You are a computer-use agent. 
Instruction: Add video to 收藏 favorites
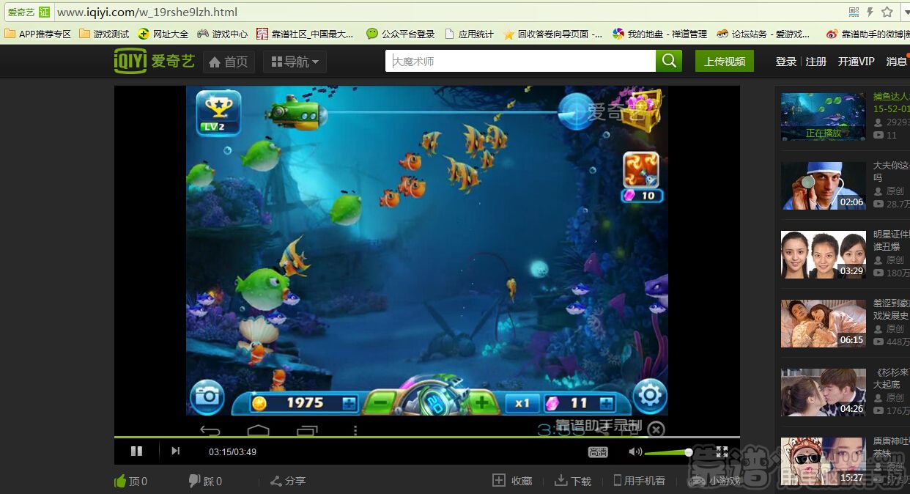pyautogui.click(x=512, y=481)
